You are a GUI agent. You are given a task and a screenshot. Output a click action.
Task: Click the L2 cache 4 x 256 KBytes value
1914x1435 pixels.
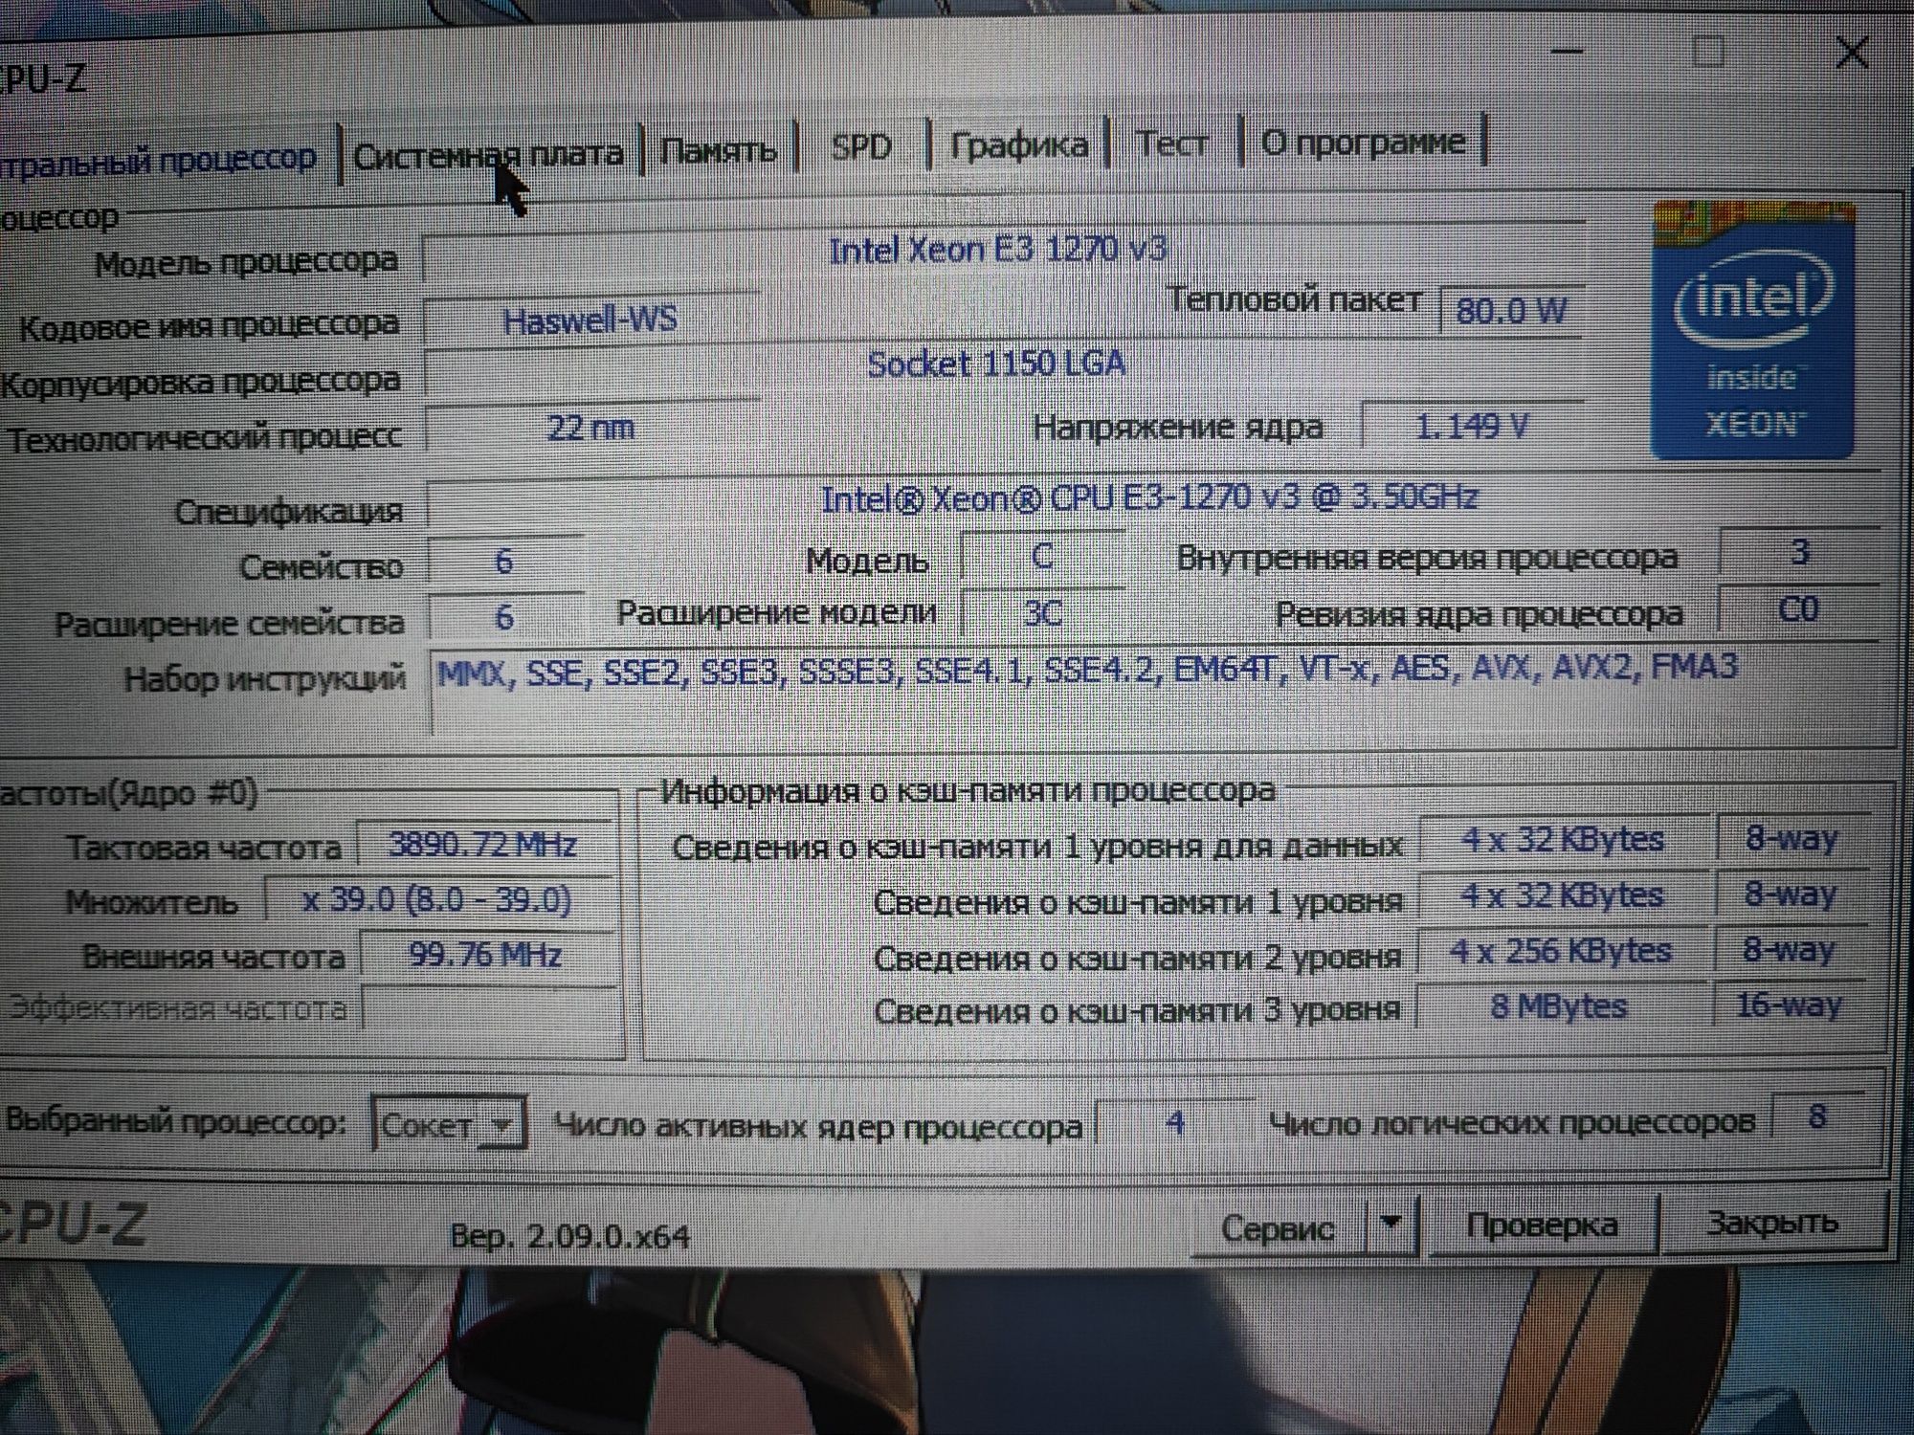pos(1562,950)
